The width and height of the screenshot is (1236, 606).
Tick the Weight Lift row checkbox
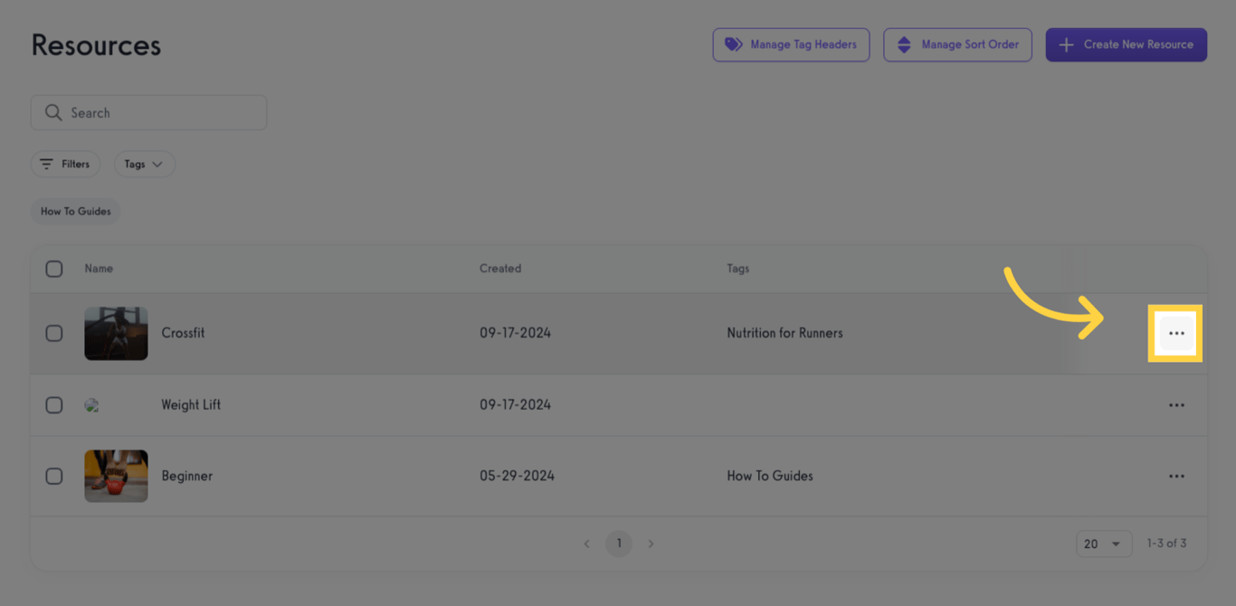tap(54, 405)
